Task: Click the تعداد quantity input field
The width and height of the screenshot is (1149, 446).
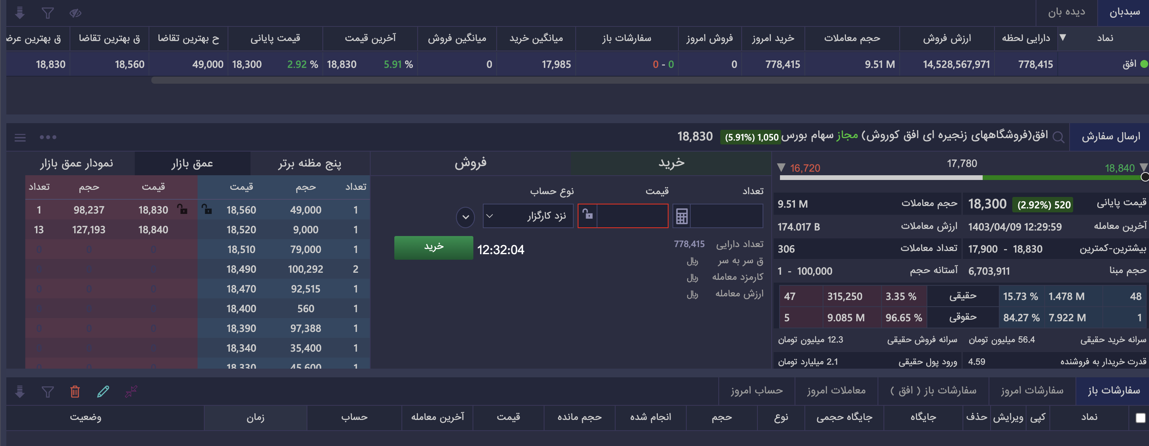Action: click(726, 216)
